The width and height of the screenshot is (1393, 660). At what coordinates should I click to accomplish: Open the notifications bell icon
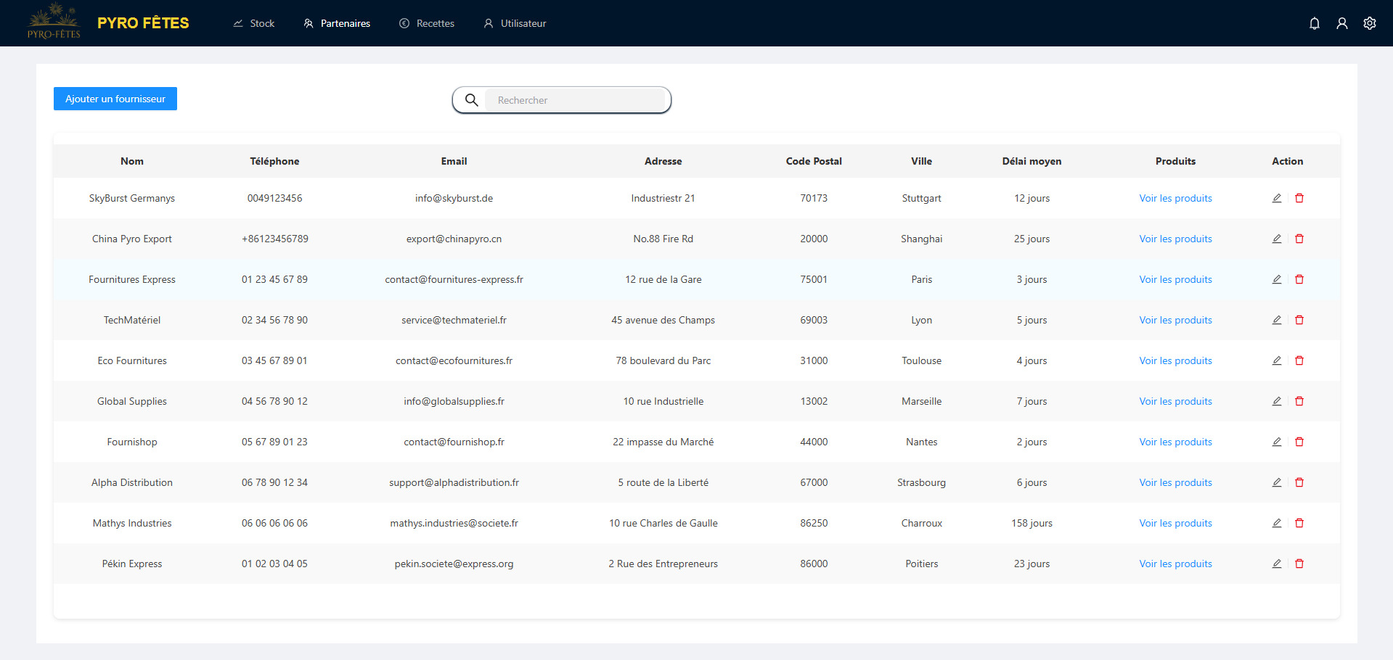(1314, 23)
